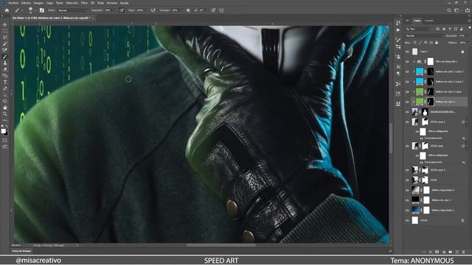Lock all layer attributes icon
This screenshot has height=265, width=472.
pos(437,43)
